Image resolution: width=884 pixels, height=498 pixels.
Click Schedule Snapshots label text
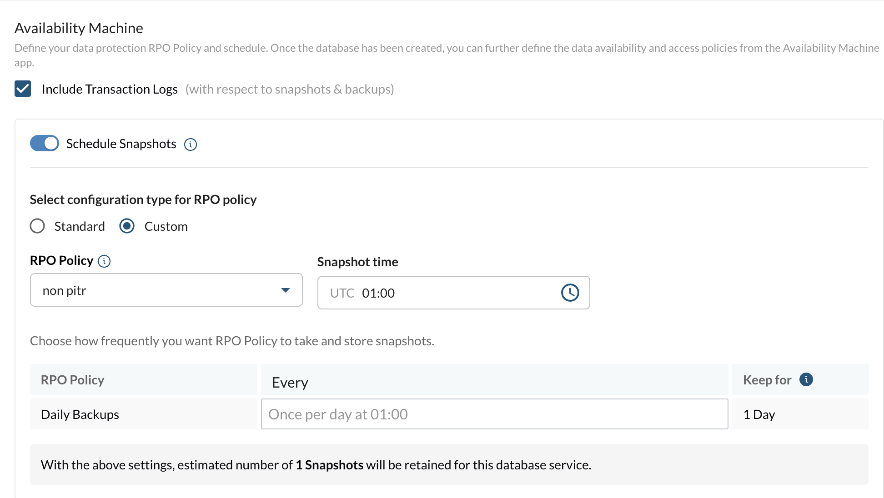[121, 144]
